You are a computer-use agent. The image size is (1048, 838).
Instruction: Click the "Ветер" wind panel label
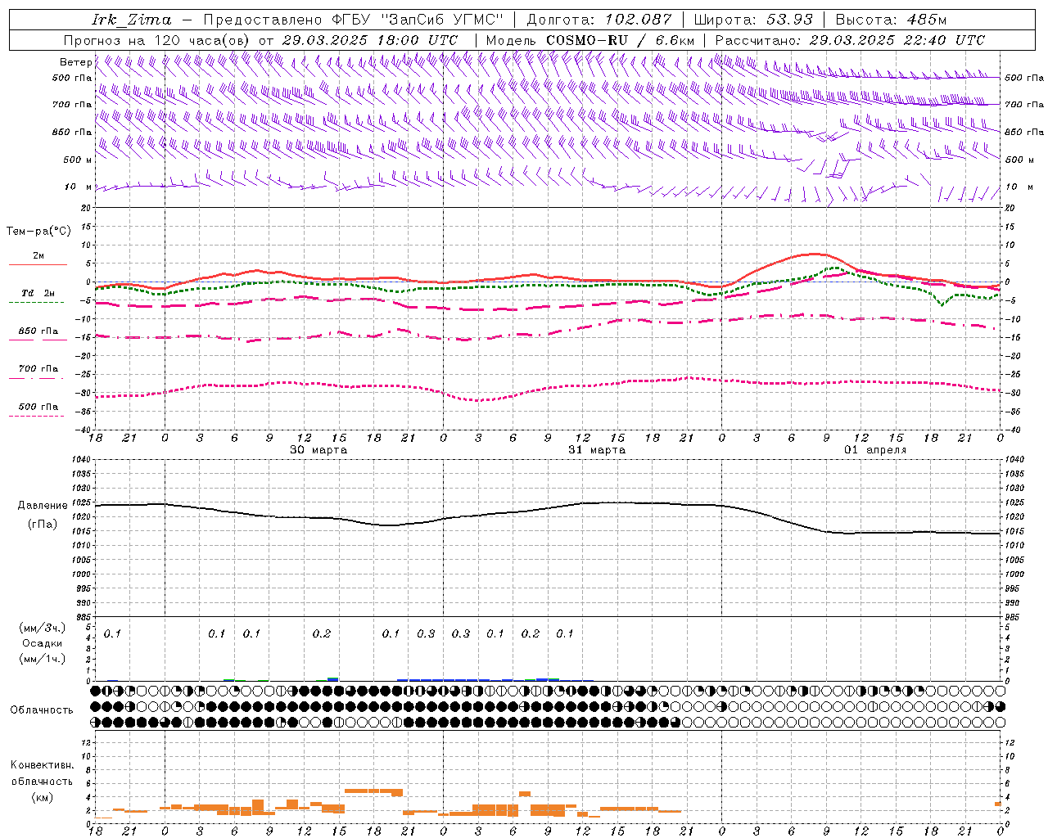75,62
